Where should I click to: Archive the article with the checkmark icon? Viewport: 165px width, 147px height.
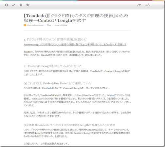pyautogui.click(x=13, y=5)
